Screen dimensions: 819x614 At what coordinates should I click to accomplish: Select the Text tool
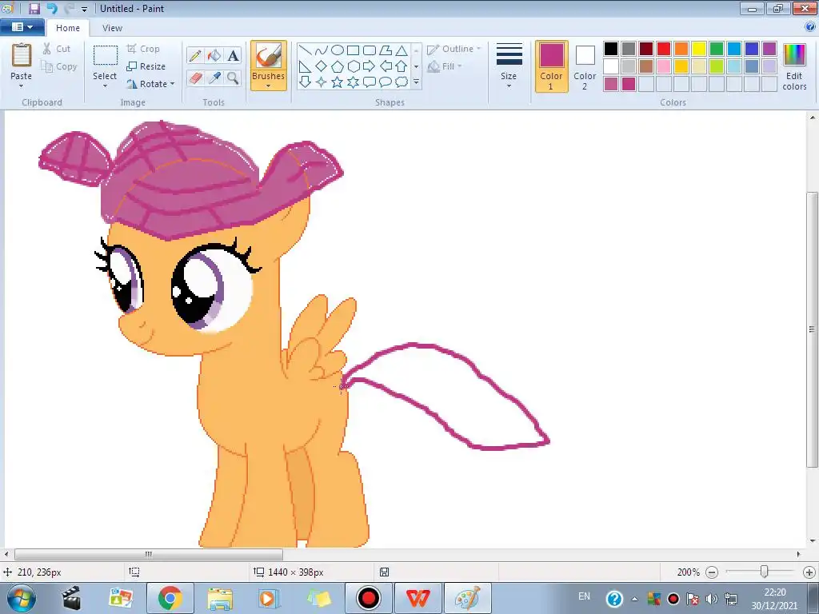[x=233, y=55]
